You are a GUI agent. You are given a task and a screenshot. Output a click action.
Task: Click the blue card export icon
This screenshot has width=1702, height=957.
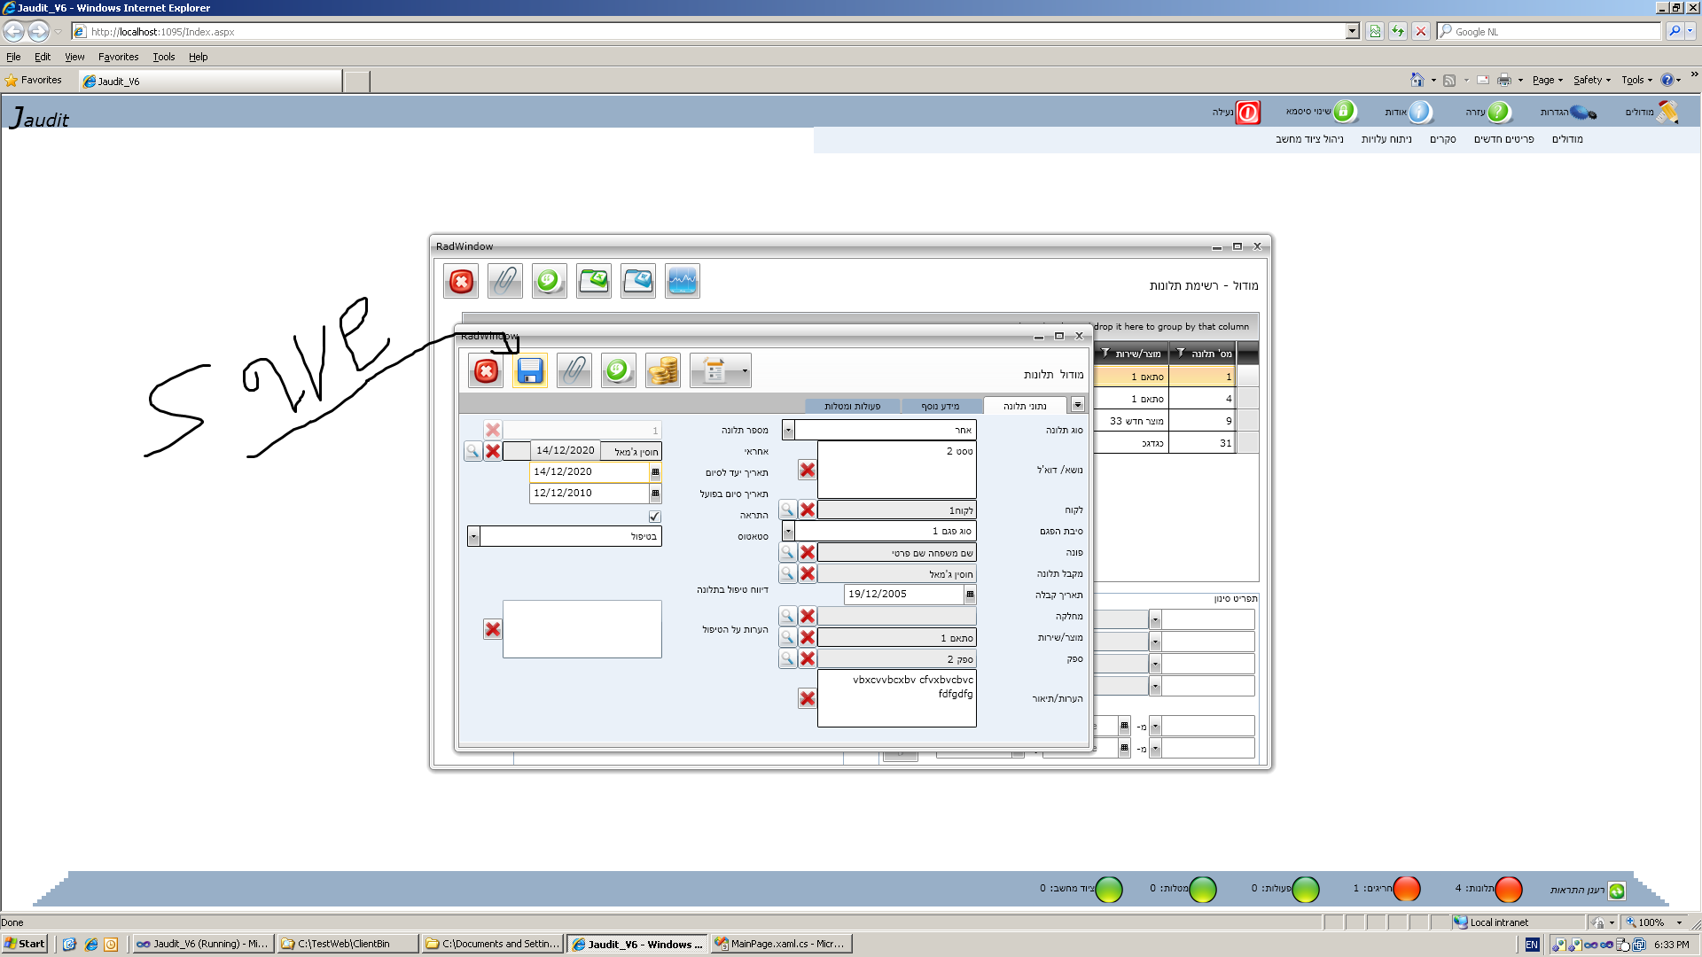coord(638,281)
